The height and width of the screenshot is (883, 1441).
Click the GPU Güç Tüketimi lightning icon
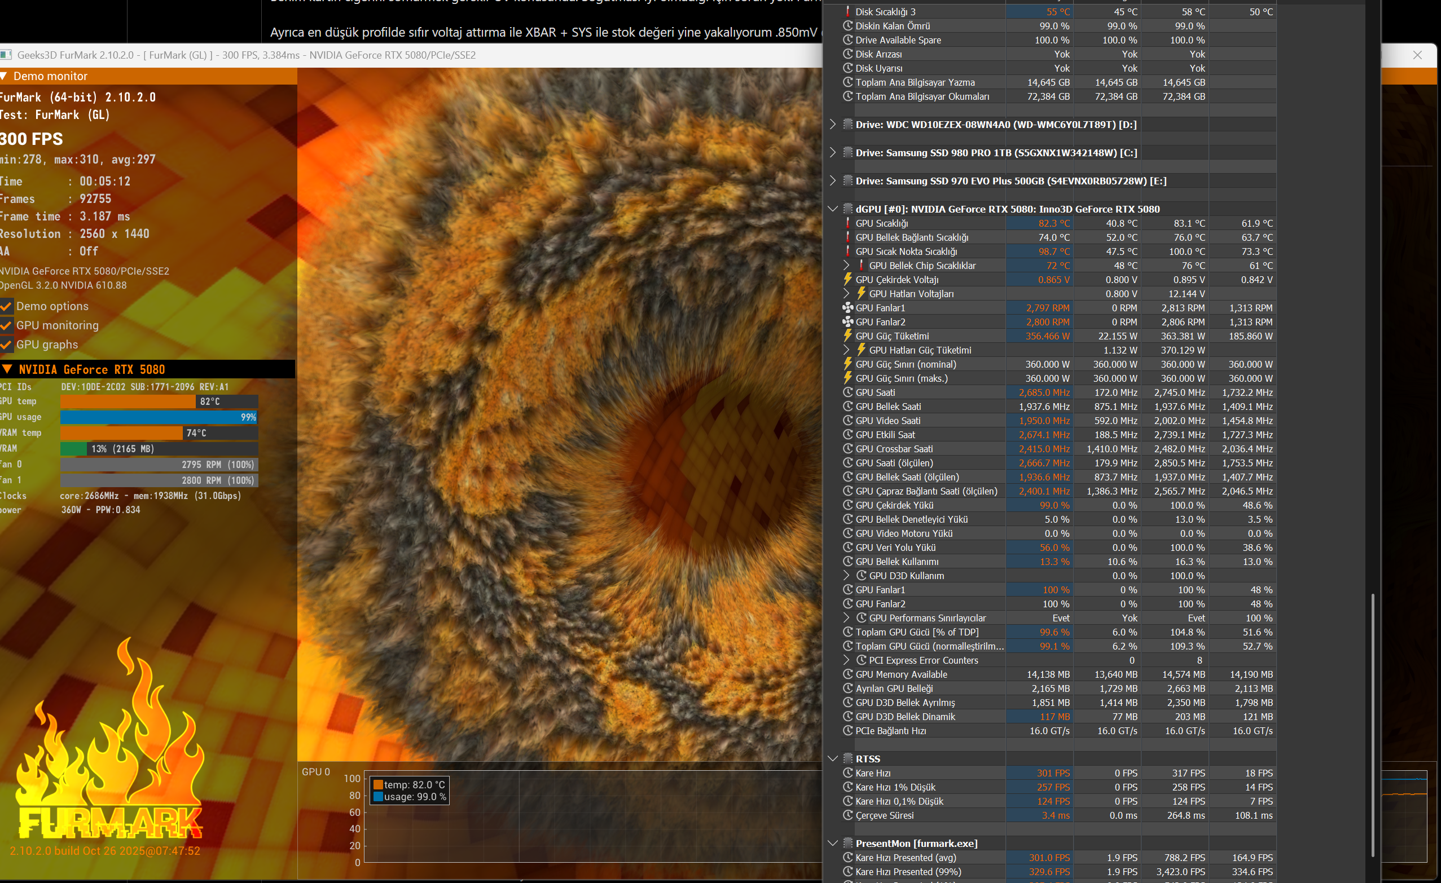pos(847,335)
